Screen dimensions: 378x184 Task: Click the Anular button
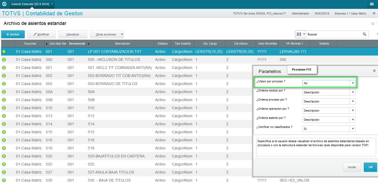[x=352, y=167]
